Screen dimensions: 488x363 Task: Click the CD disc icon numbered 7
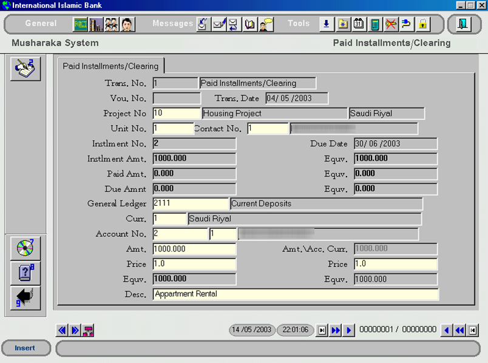(x=25, y=248)
